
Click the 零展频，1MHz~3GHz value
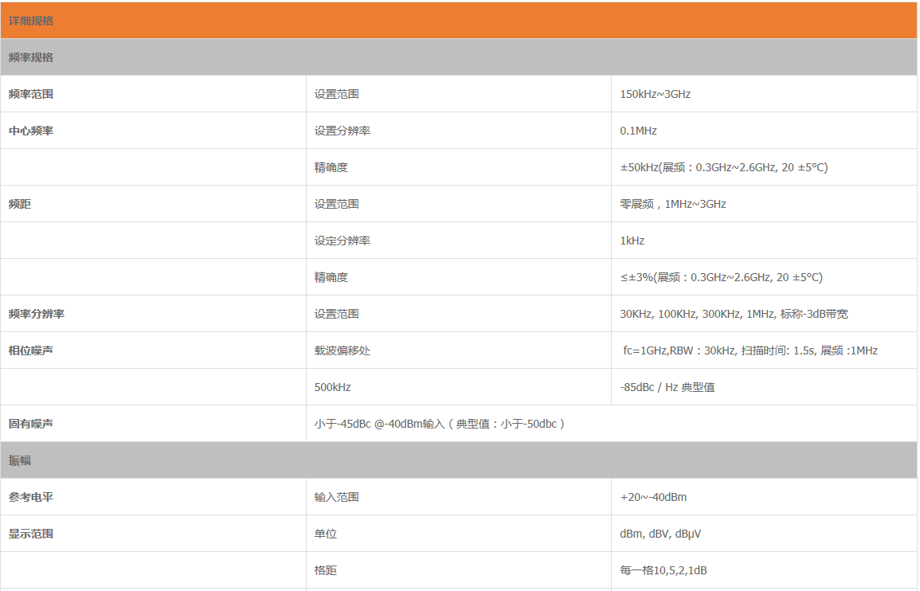[x=672, y=204]
